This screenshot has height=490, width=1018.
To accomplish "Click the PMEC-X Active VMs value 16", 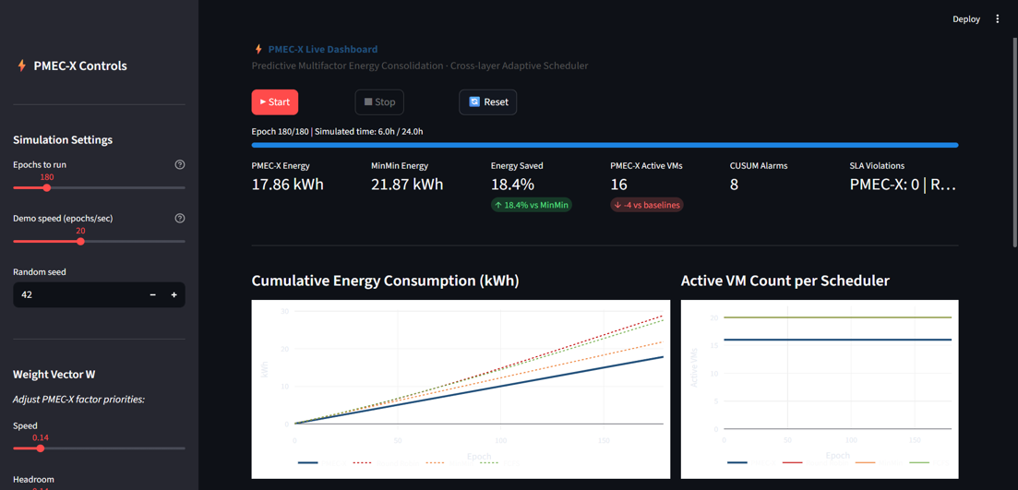I will tap(618, 185).
